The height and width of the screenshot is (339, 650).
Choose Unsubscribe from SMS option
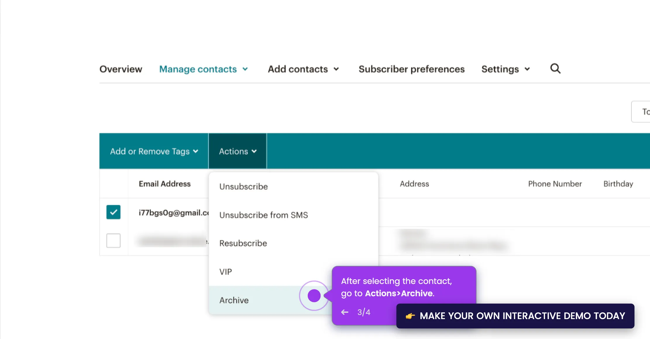click(x=264, y=215)
